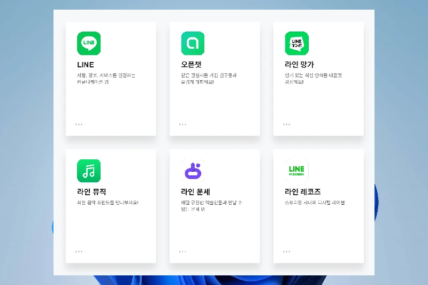Click the 라인 운세 card title
The image size is (428, 285).
195,192
